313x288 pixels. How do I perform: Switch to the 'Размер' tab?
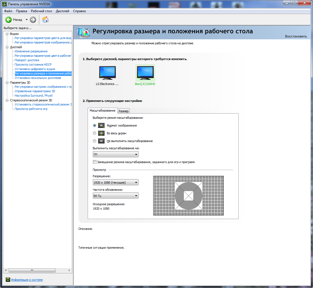[124, 111]
